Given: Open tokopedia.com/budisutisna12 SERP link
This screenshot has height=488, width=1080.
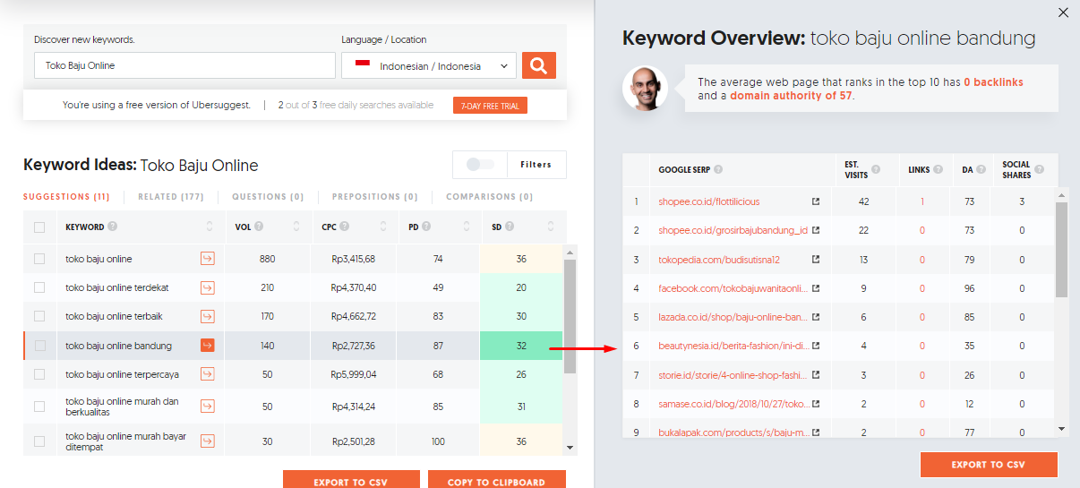Looking at the screenshot, I should coord(719,260).
